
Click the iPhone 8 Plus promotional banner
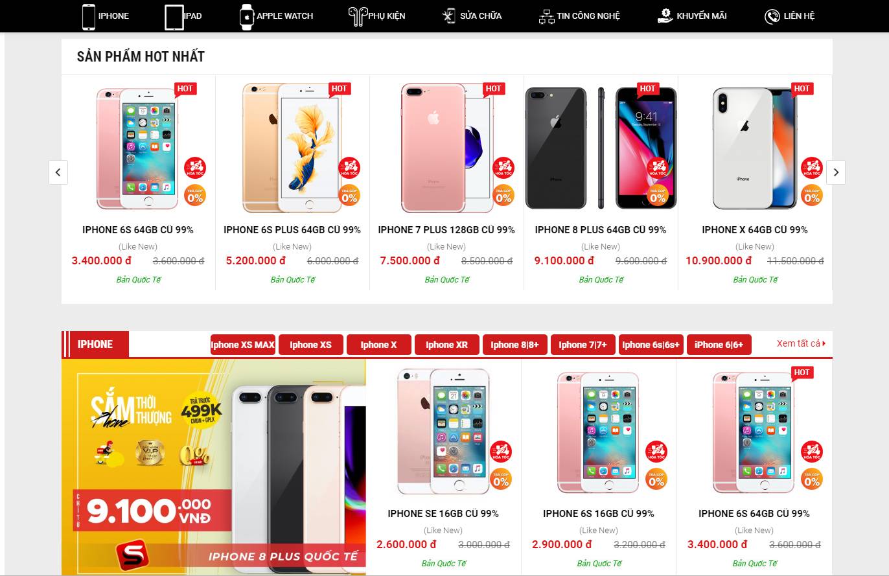point(214,467)
